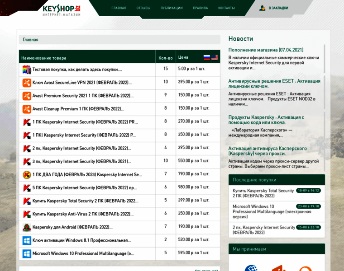Open recent purchase 2 пк Kaspersky Internet Security
The height and width of the screenshot is (271, 344).
point(264,230)
